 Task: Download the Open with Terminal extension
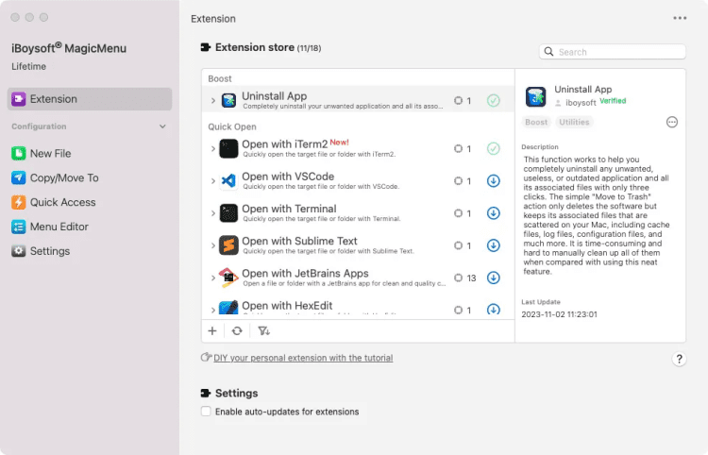click(493, 213)
